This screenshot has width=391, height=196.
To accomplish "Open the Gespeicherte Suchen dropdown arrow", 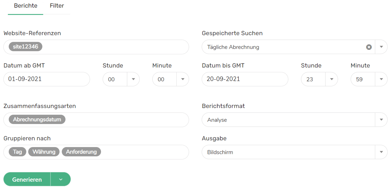I will (381, 47).
